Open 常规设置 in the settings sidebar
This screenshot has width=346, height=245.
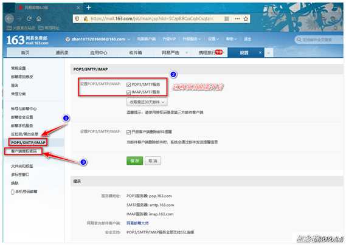coord(18,68)
